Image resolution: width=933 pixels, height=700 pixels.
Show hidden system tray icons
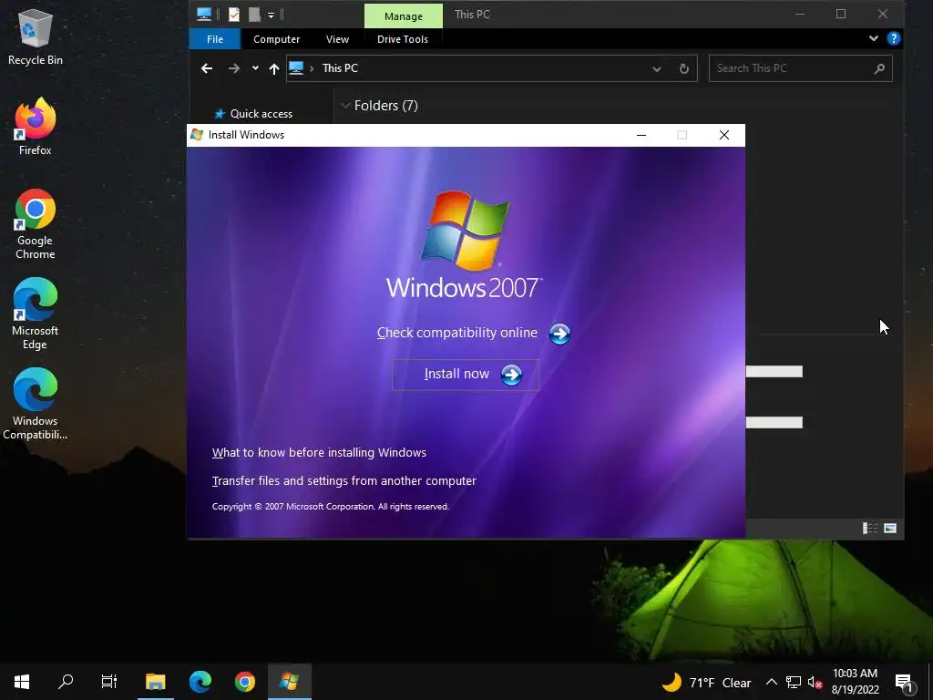[771, 682]
